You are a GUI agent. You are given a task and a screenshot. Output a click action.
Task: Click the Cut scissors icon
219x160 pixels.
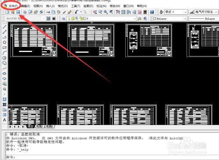pyautogui.click(x=48, y=12)
